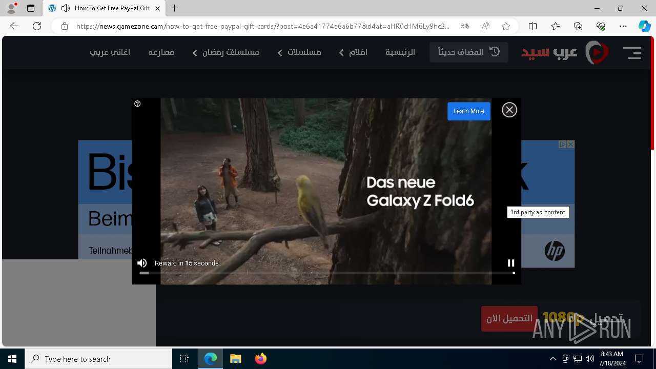Open AdChoices icon on HP banner
The width and height of the screenshot is (656, 369).
click(x=562, y=145)
